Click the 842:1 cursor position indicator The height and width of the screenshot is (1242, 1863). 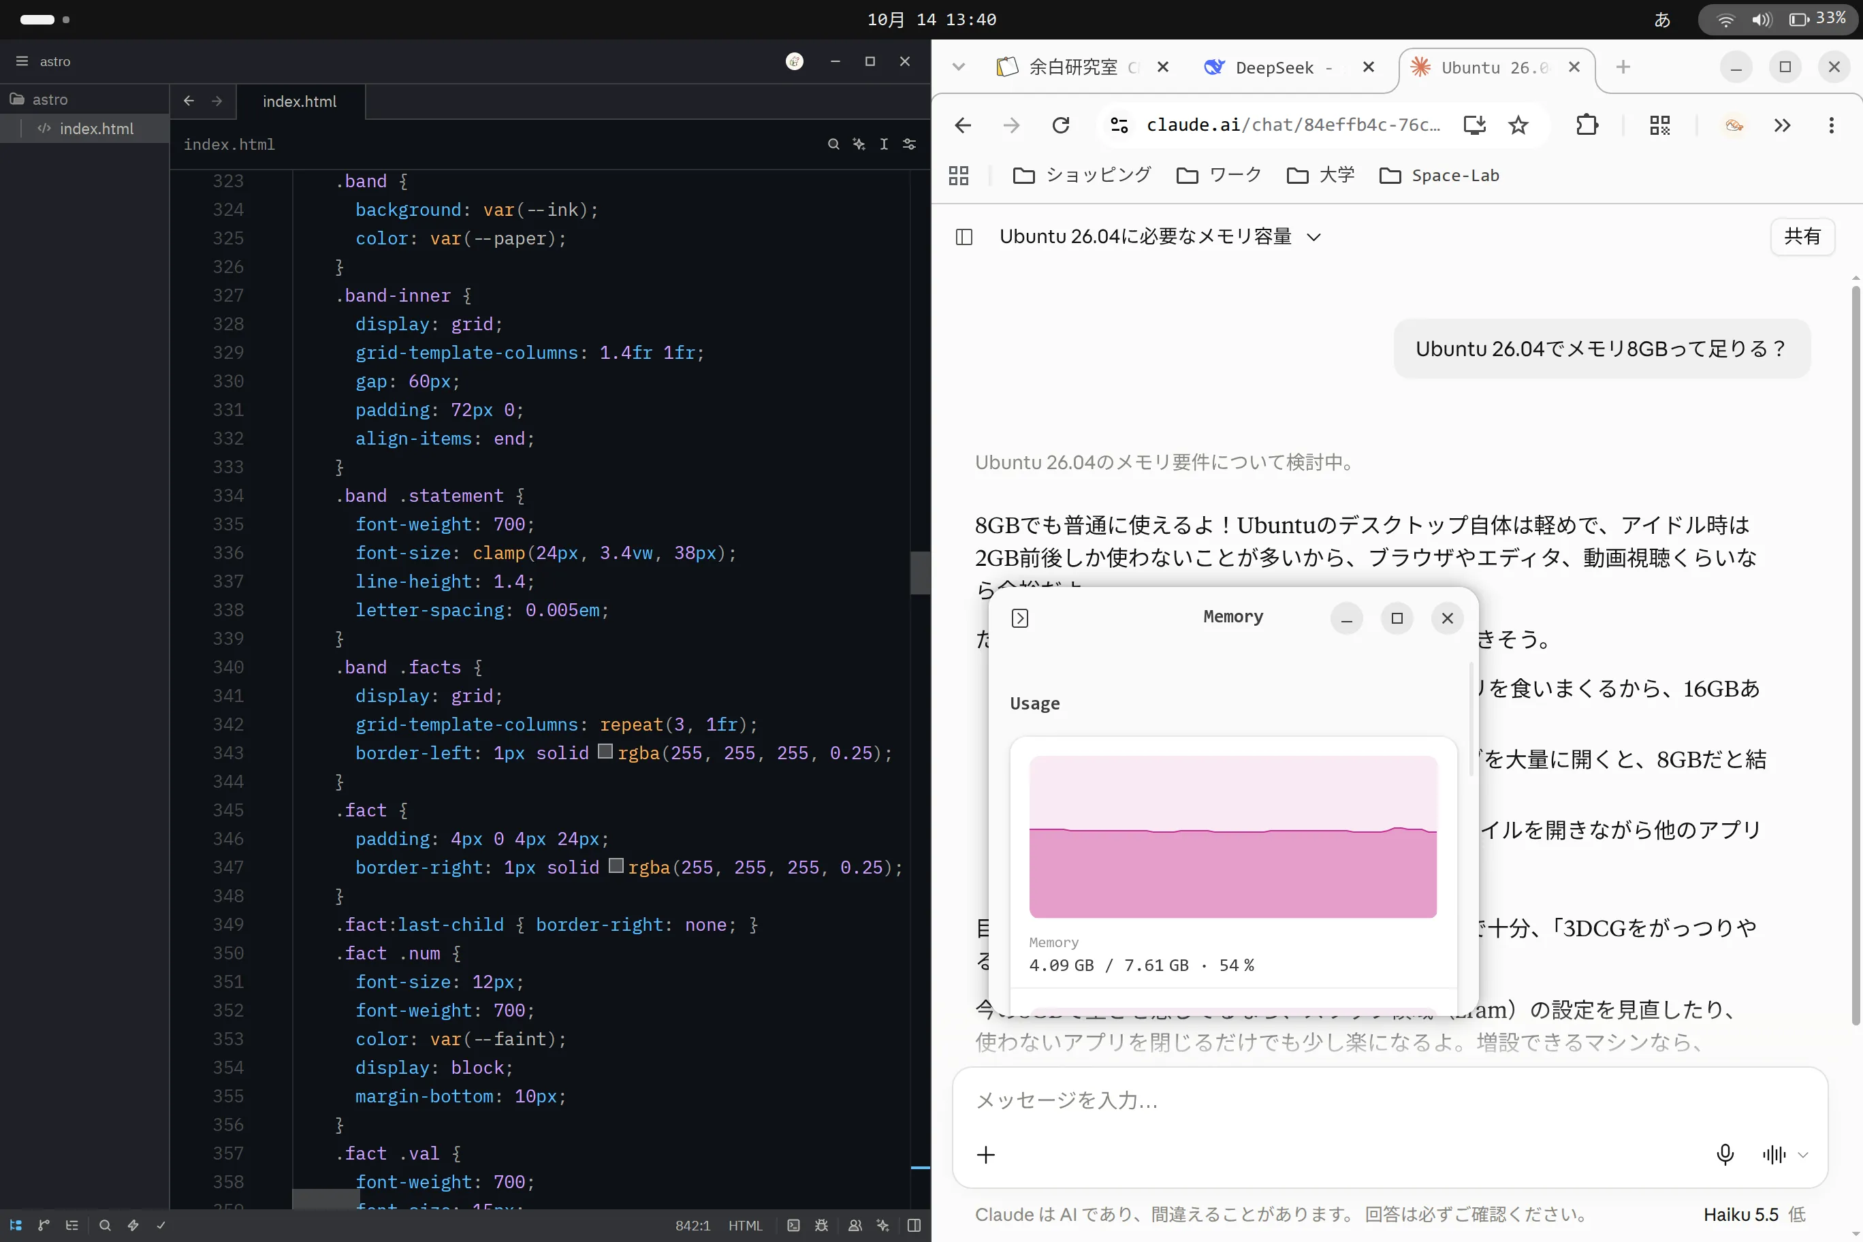(x=692, y=1226)
